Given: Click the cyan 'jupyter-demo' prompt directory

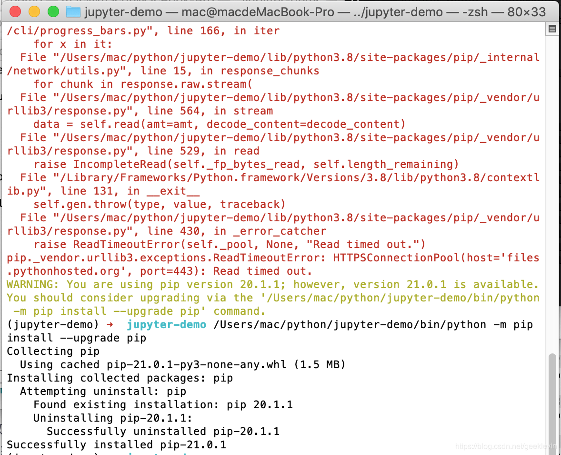Looking at the screenshot, I should [x=166, y=325].
